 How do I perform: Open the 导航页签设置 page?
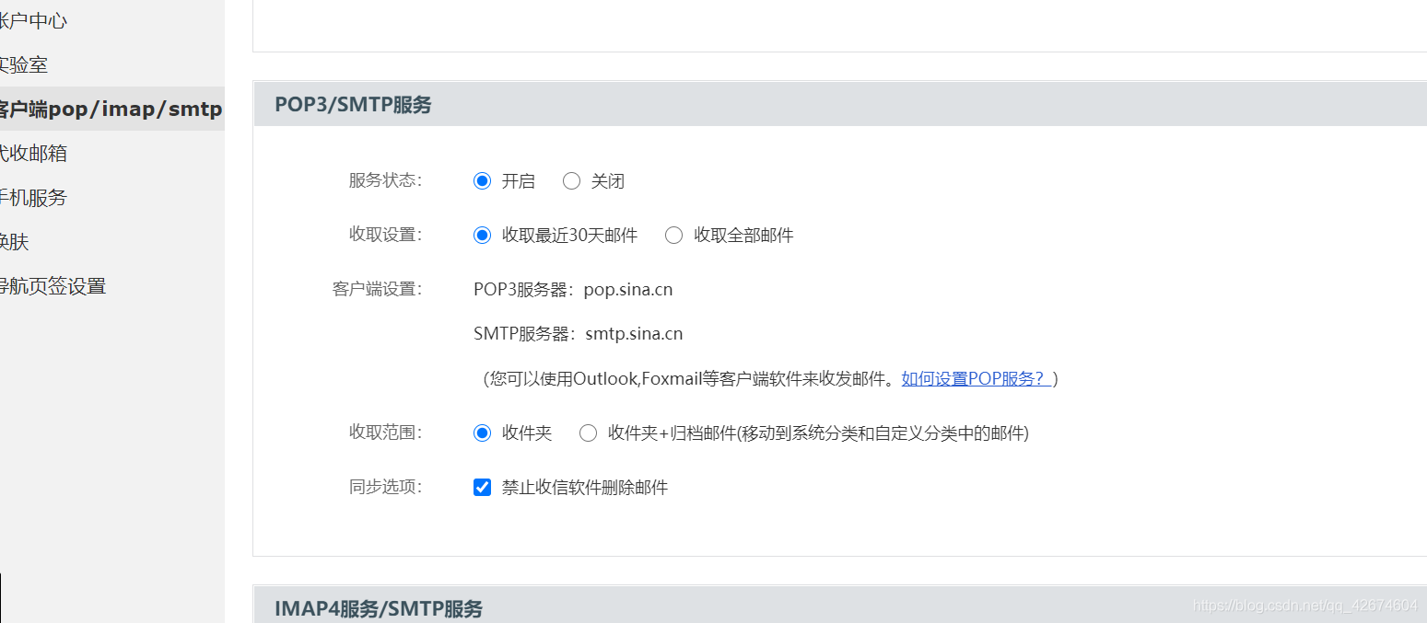pos(53,284)
